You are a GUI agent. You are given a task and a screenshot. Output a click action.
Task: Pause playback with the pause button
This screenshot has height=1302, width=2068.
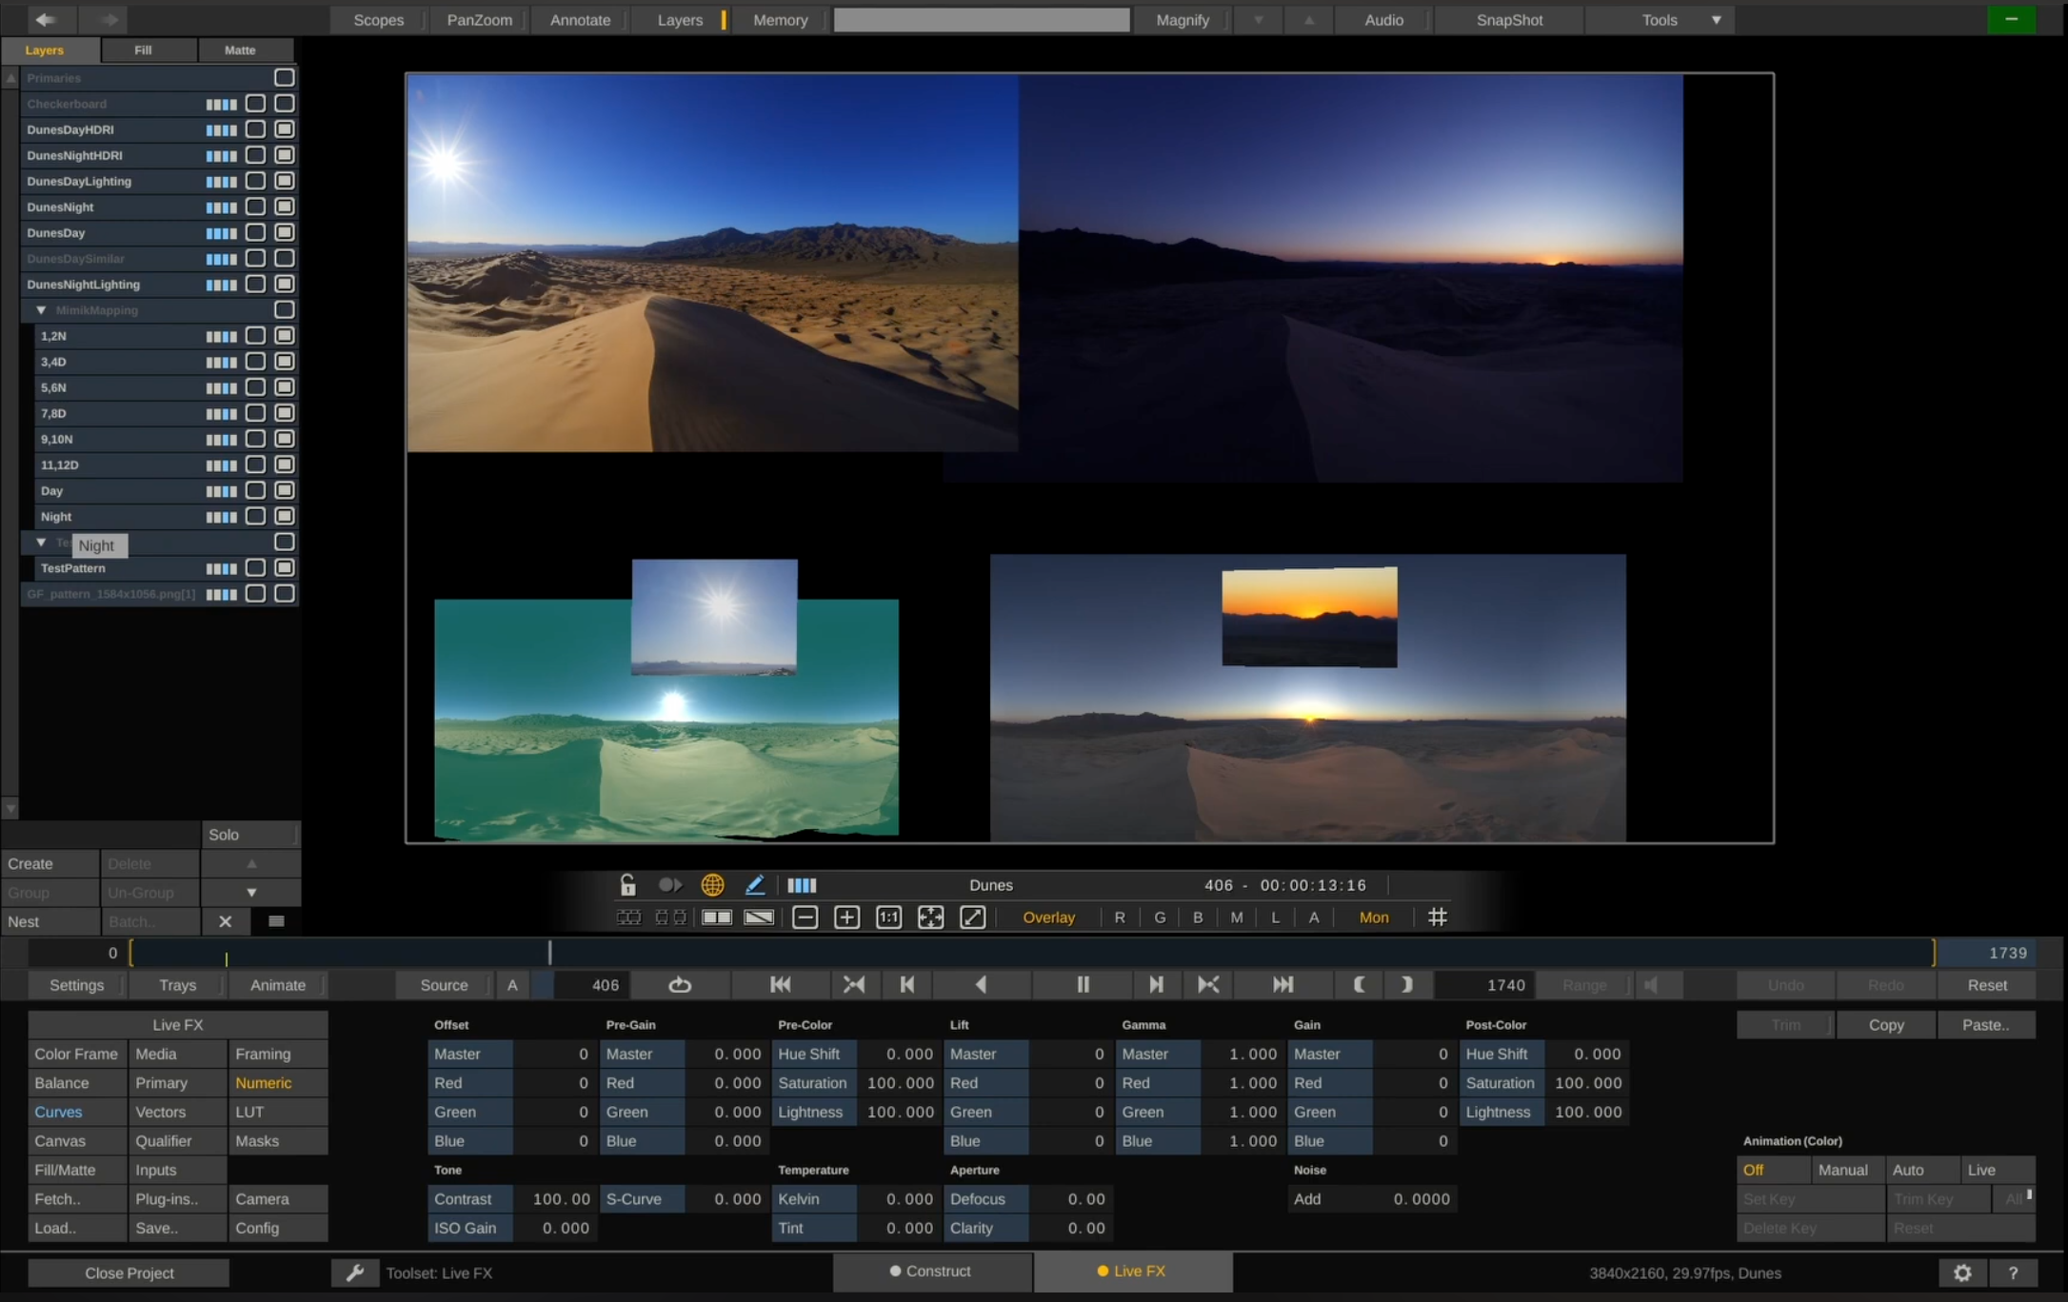coord(1083,985)
